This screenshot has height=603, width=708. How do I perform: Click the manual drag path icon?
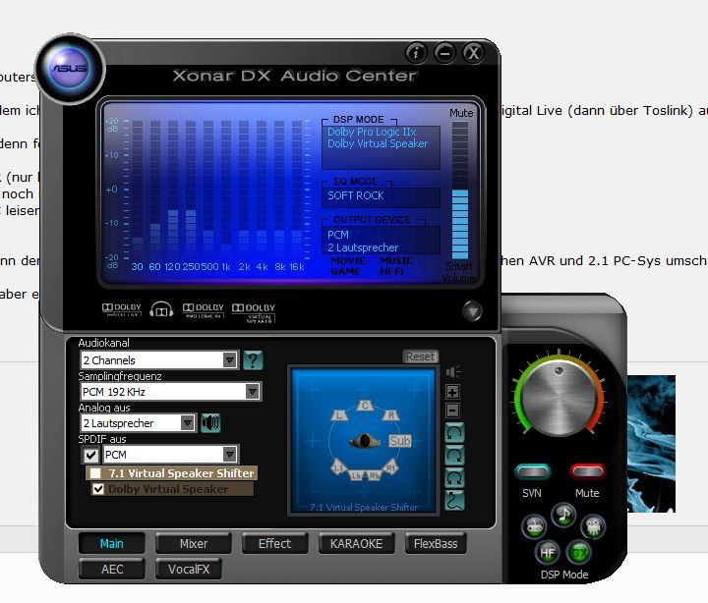coord(454,500)
